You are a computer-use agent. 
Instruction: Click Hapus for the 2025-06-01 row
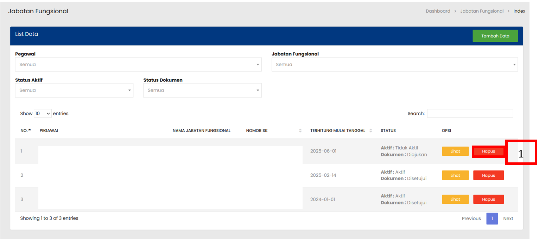[488, 152]
